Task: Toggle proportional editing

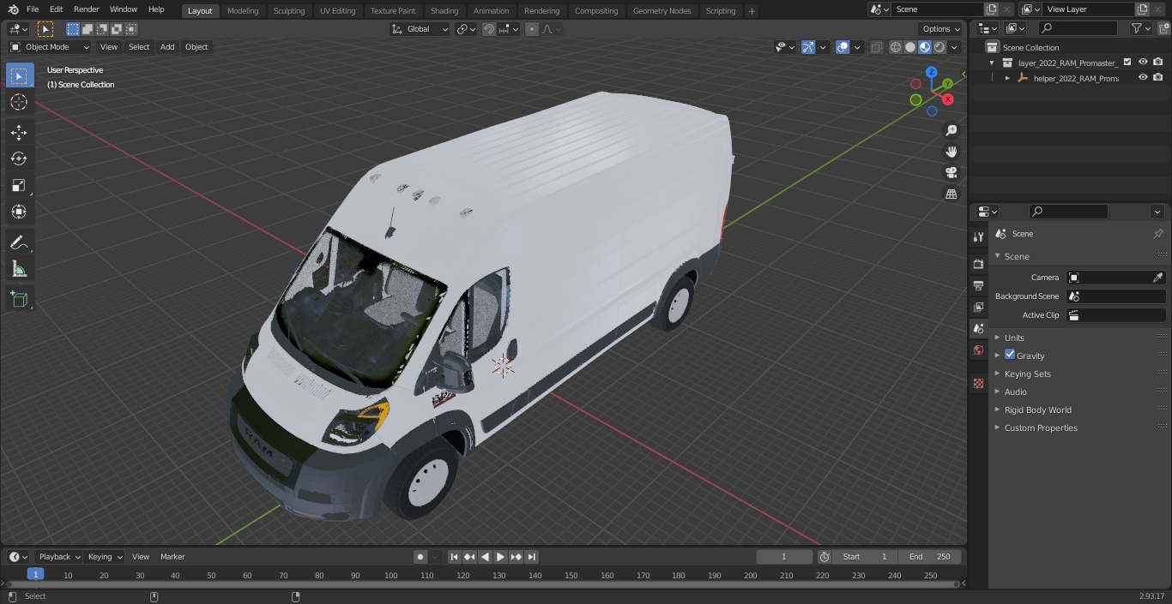Action: pos(532,29)
